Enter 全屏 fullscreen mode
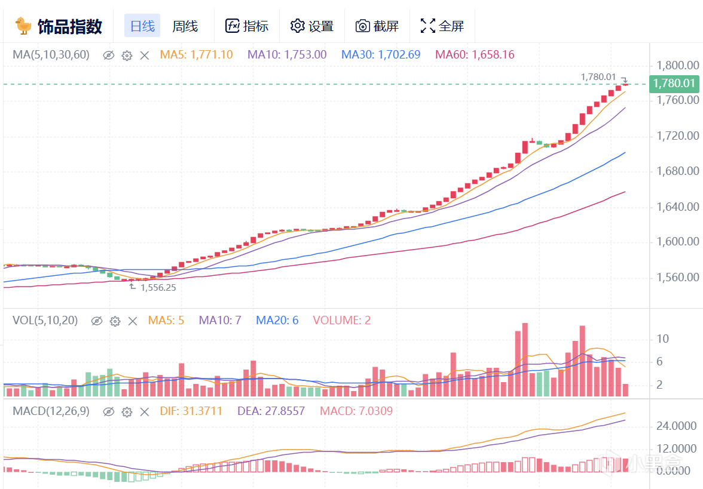Screen dimensions: 703x489 point(442,26)
